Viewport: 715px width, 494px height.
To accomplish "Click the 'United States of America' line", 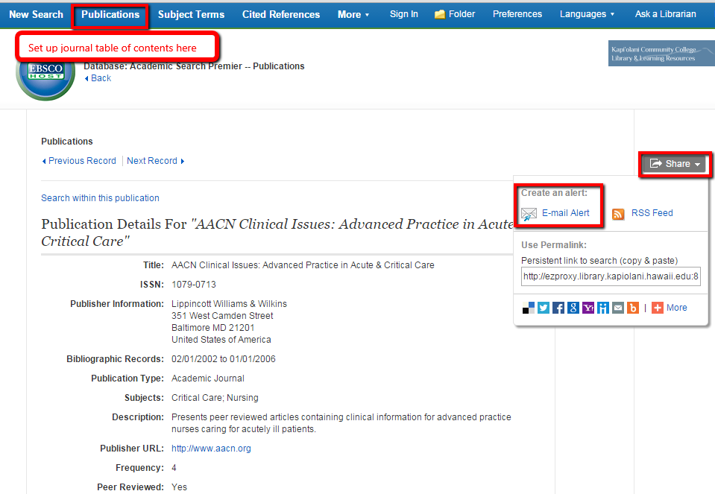I will 221,340.
